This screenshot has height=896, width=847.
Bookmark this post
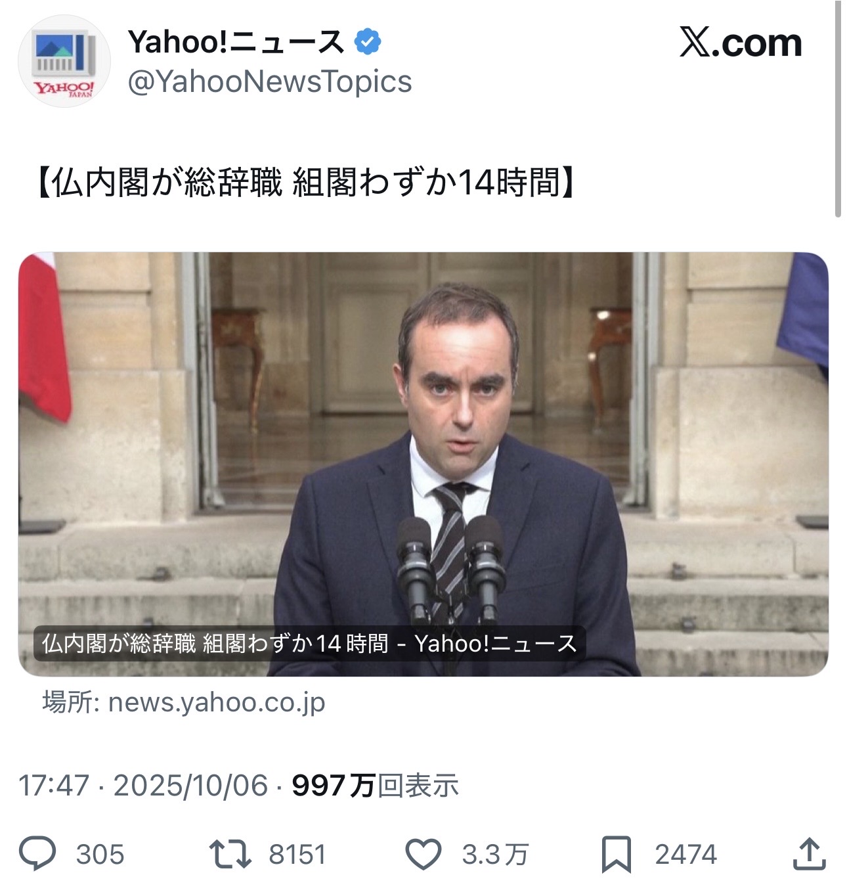[617, 855]
